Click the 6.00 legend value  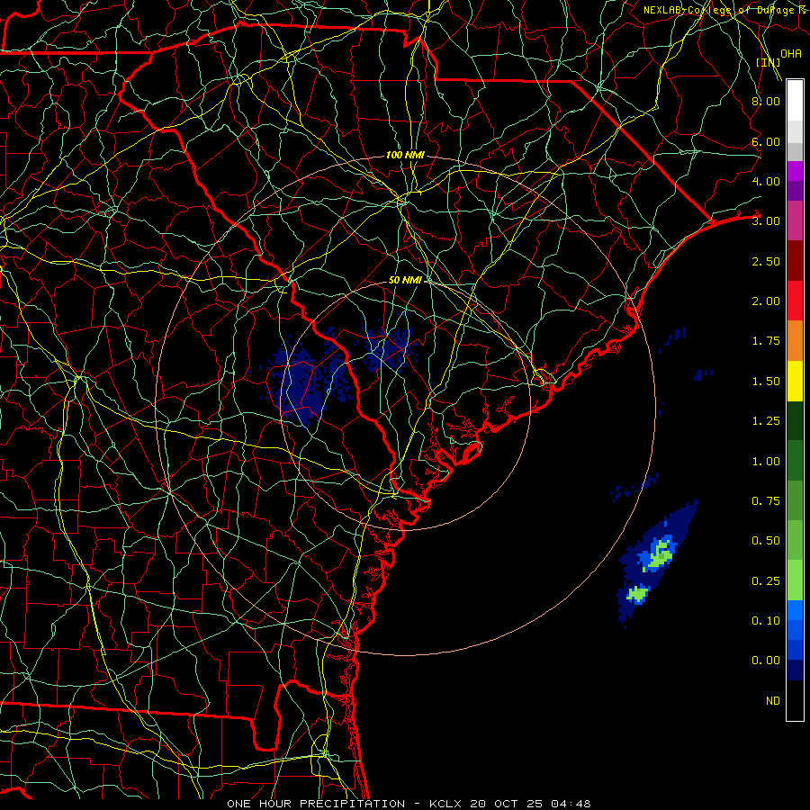(766, 141)
